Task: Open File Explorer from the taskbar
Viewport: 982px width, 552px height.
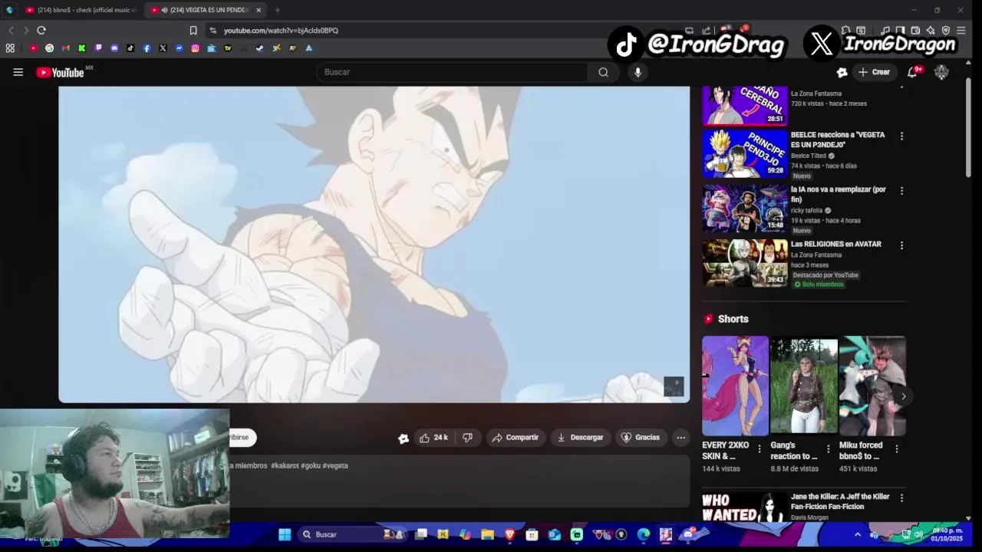Action: (x=487, y=534)
